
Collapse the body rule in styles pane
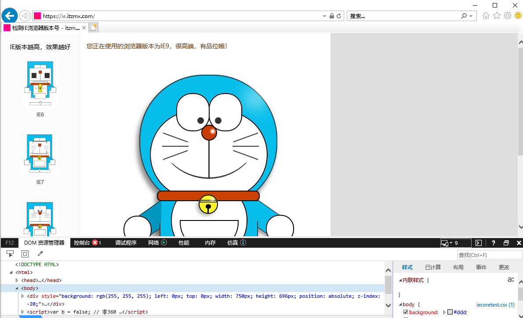(x=400, y=304)
